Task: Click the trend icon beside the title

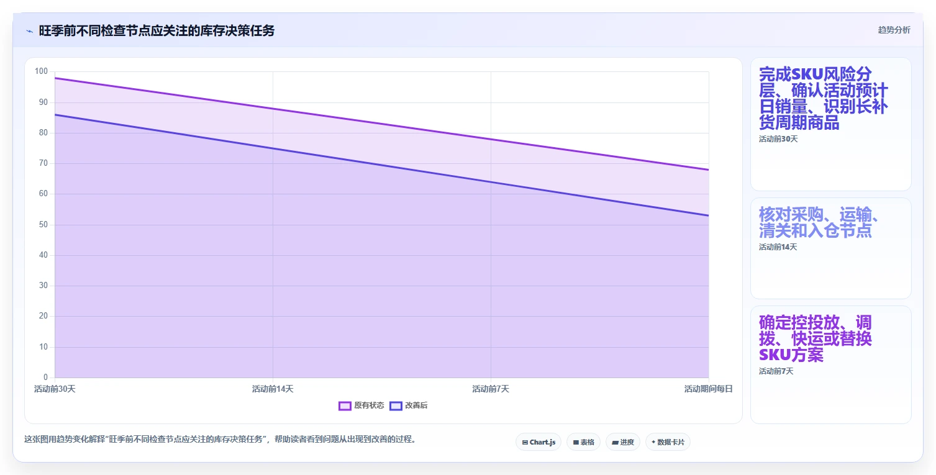Action: (x=29, y=31)
